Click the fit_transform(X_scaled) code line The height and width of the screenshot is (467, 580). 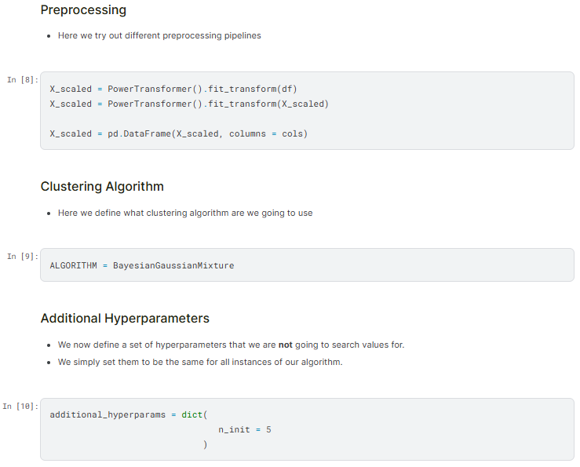[x=188, y=104]
